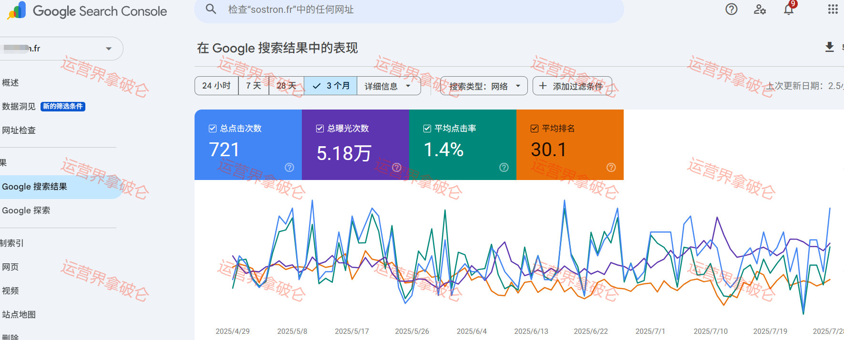The width and height of the screenshot is (844, 340).
Task: Open 网页 in sidebar
Action: [10, 267]
